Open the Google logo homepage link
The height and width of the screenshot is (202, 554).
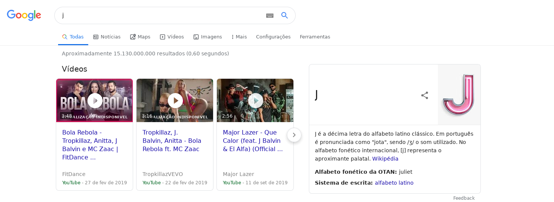point(24,15)
